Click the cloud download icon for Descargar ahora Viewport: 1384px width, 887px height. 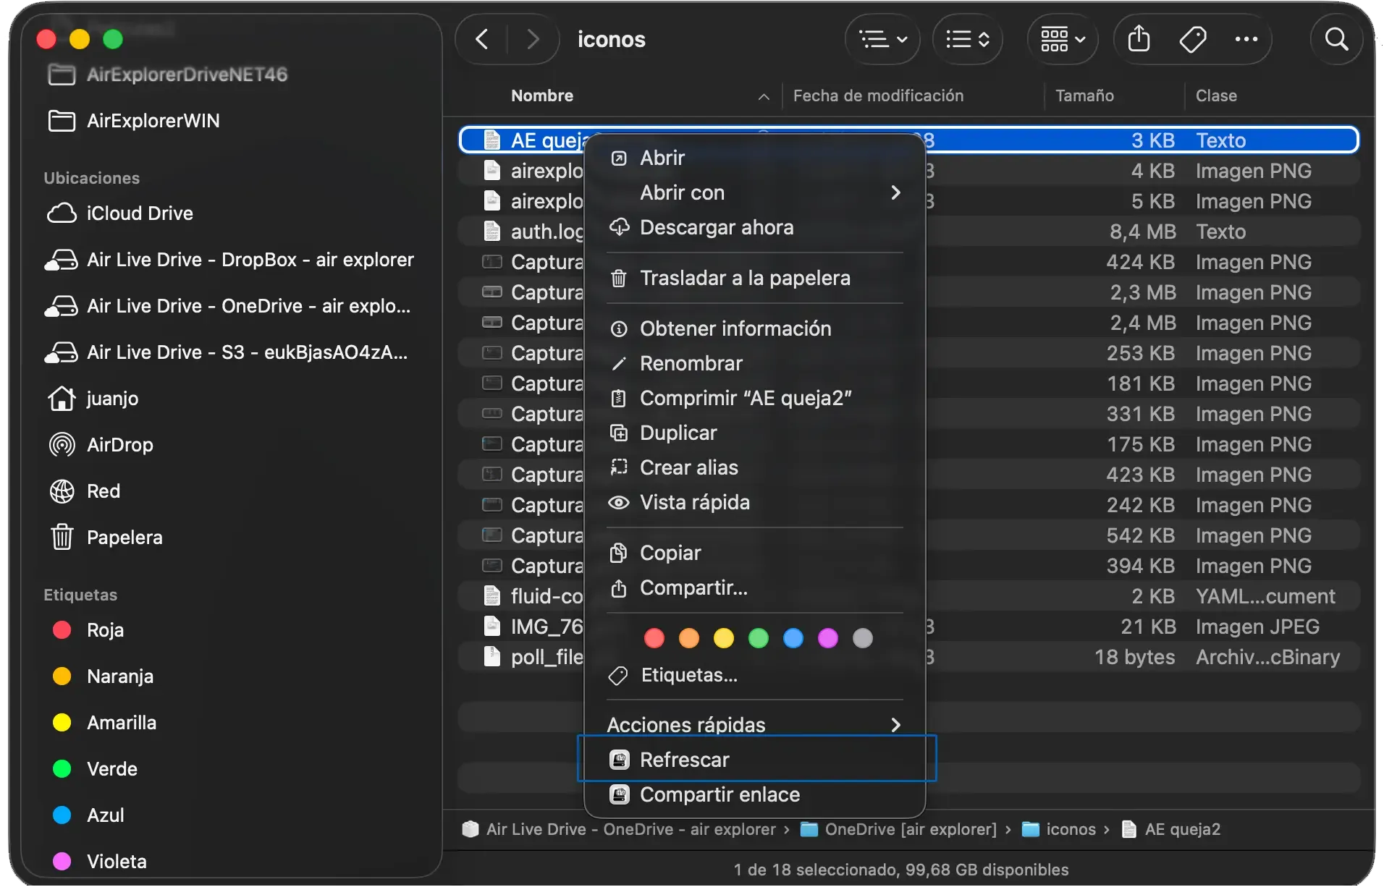tap(619, 227)
